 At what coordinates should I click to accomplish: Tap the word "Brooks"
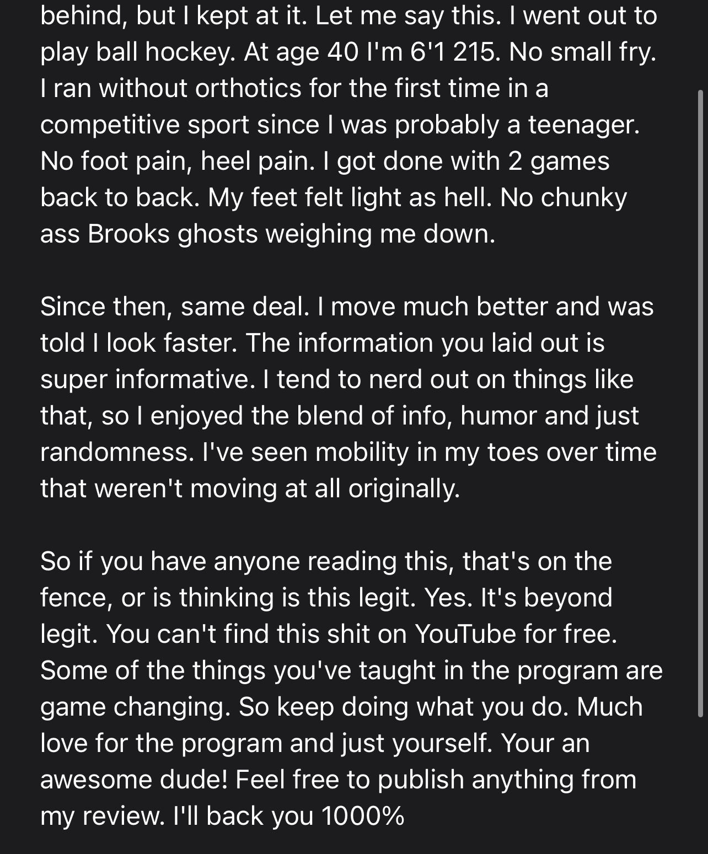click(x=128, y=234)
